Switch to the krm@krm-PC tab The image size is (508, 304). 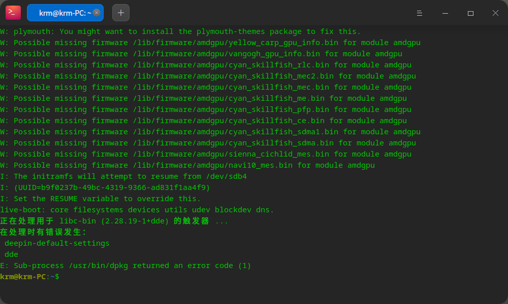pos(62,13)
